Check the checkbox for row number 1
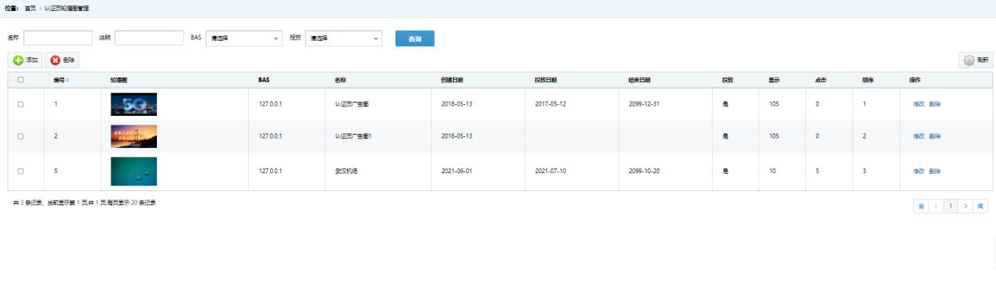This screenshot has height=289, width=996. click(x=20, y=104)
